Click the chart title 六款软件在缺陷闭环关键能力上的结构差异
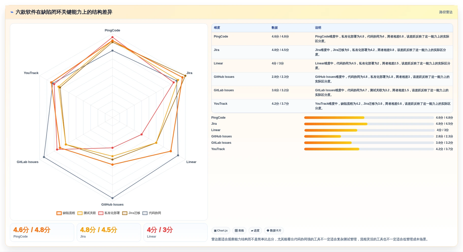The width and height of the screenshot is (463, 252). click(x=64, y=12)
